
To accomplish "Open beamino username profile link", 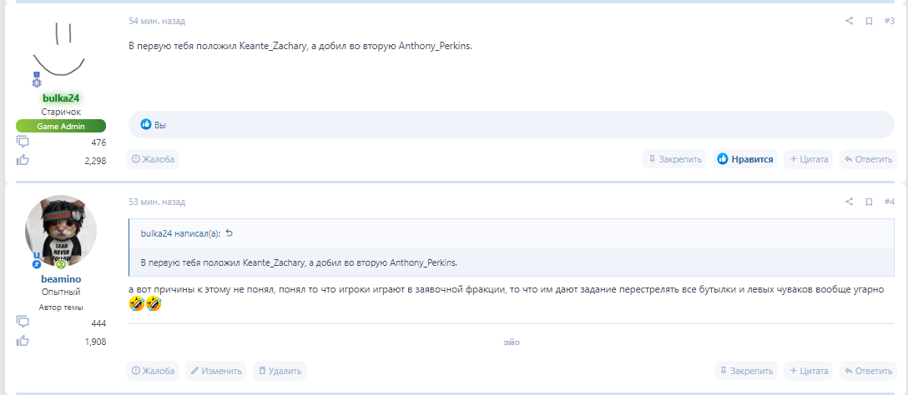I will (x=61, y=278).
